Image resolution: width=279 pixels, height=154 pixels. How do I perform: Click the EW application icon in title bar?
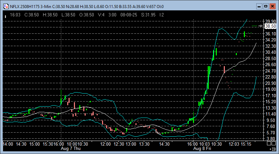click(x=6, y=7)
